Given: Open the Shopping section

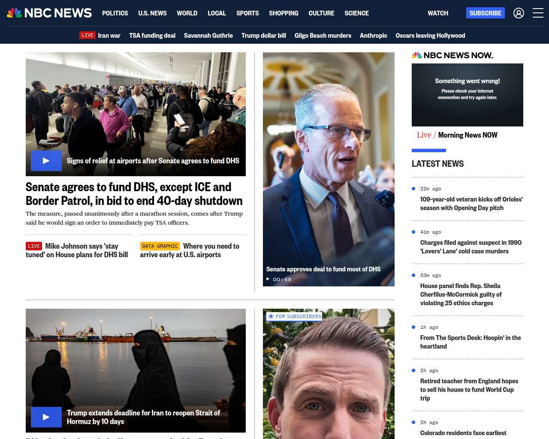Looking at the screenshot, I should (x=284, y=13).
